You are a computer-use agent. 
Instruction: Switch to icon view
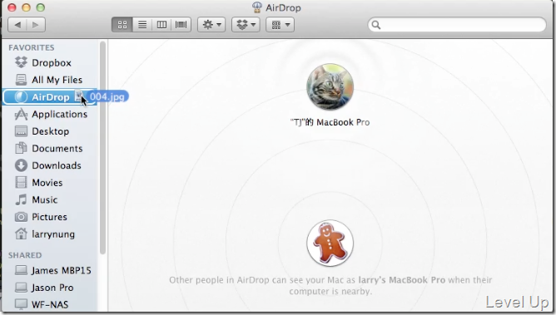pos(122,25)
